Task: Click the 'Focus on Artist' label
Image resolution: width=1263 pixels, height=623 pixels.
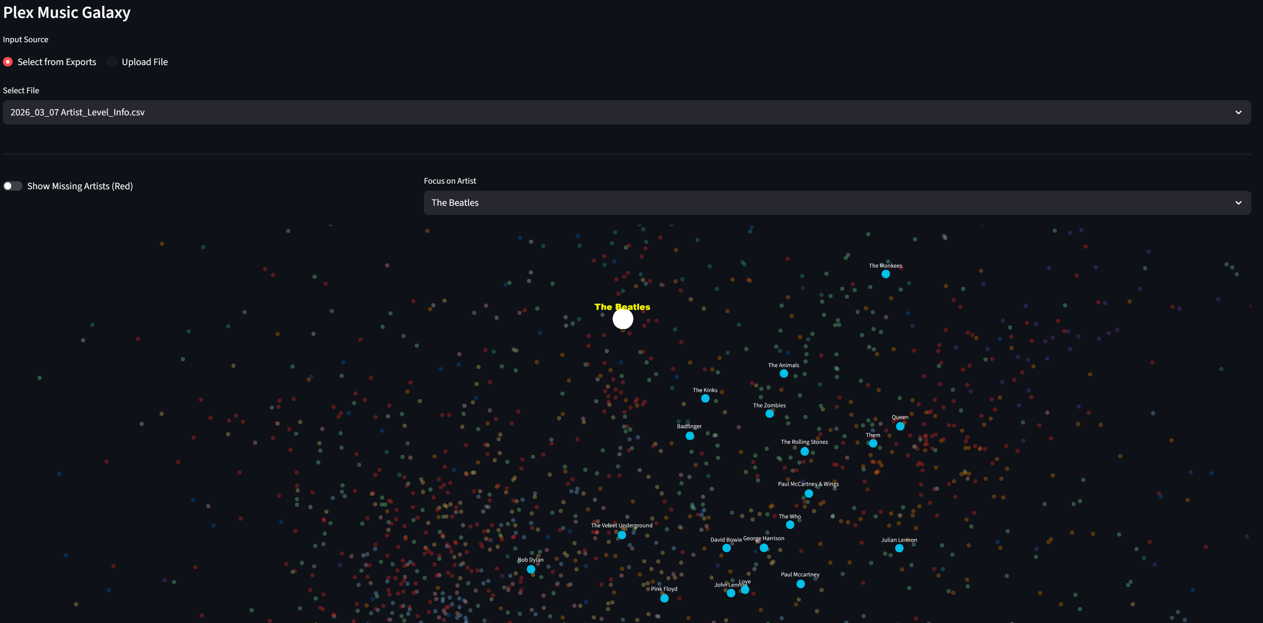Action: click(450, 181)
